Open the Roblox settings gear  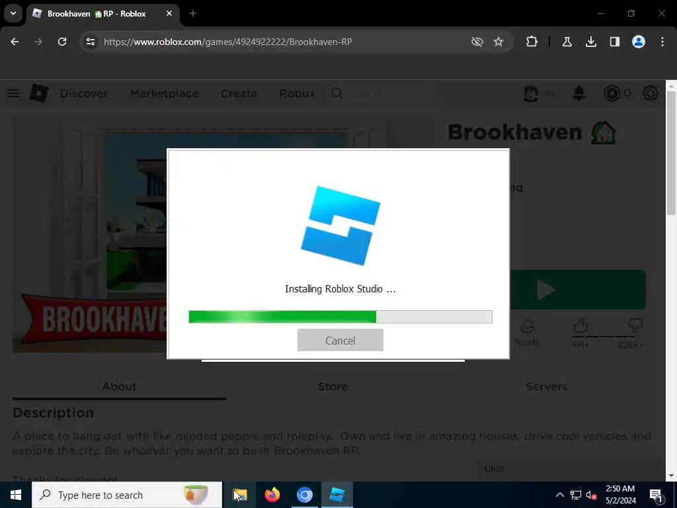point(651,93)
